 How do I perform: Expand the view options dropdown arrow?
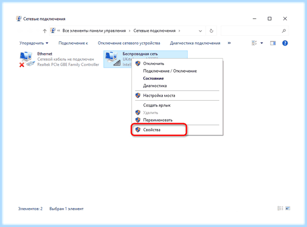[261, 43]
